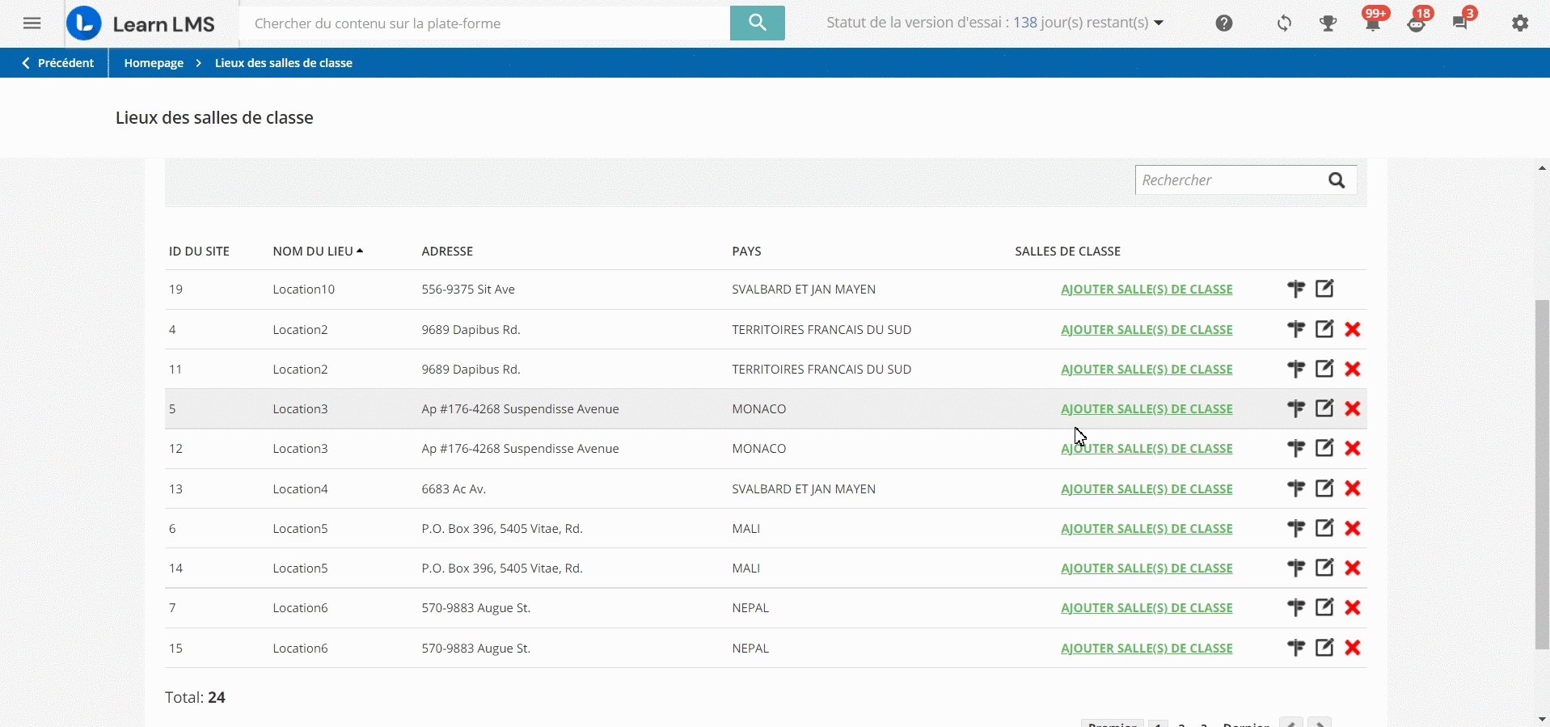Edit the location with site ID 4

[1324, 329]
